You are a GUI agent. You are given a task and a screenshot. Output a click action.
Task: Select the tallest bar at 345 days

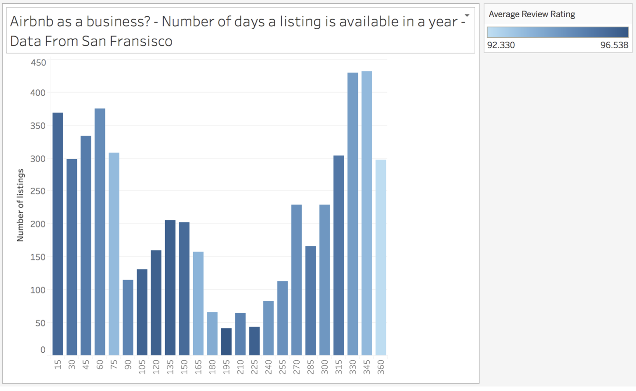click(367, 213)
